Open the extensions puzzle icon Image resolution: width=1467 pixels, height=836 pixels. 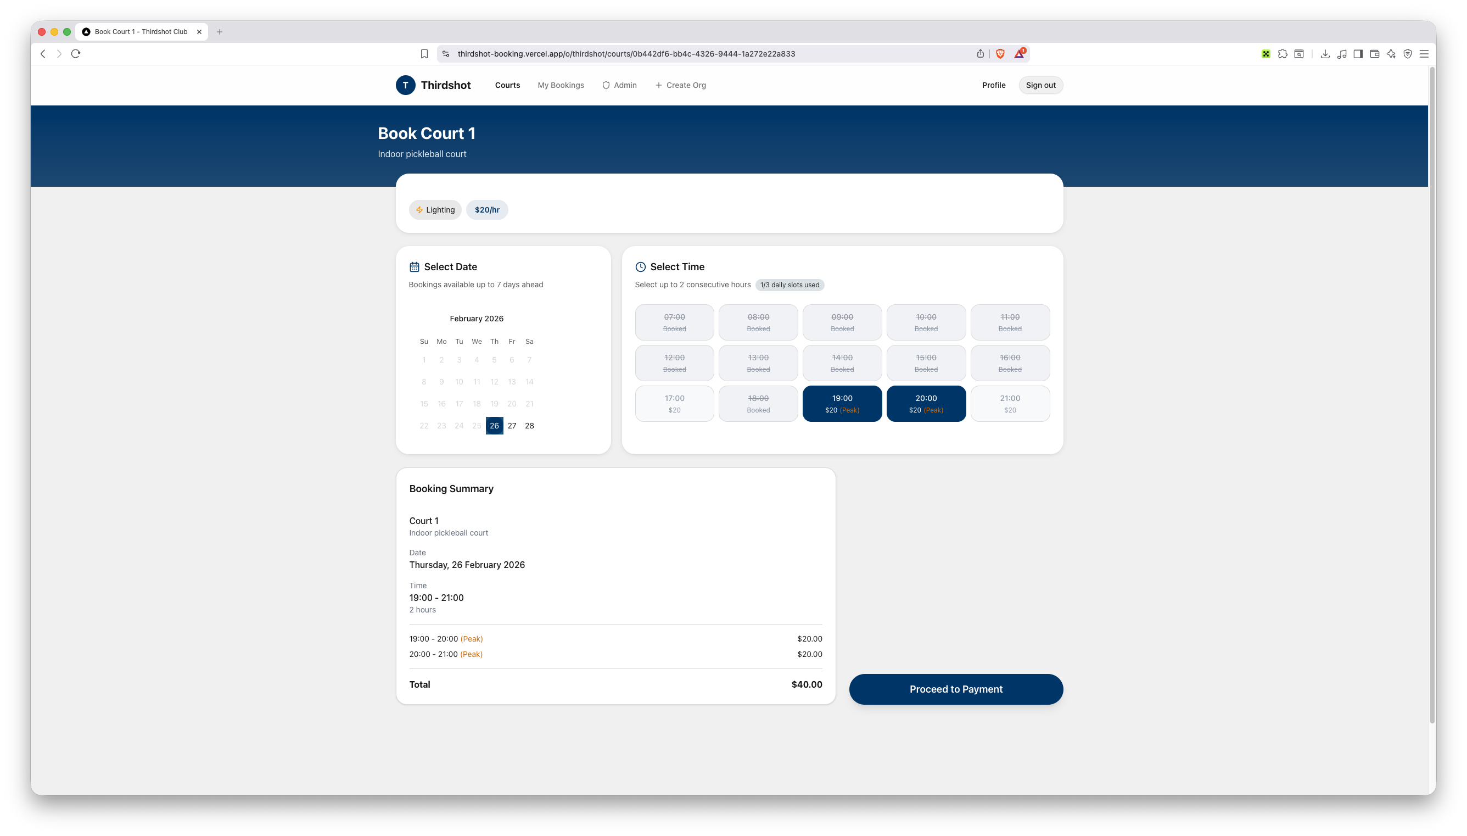click(1283, 54)
